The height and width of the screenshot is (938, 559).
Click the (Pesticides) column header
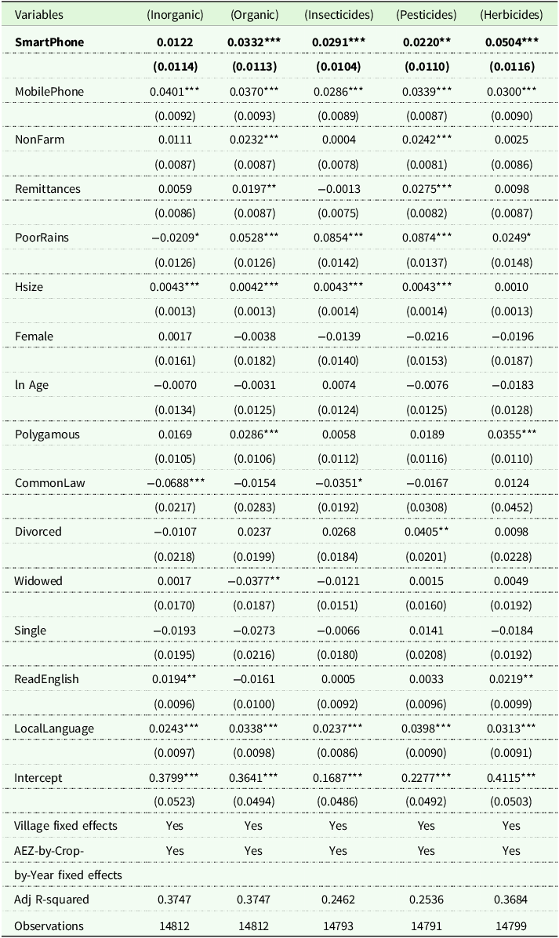click(426, 15)
